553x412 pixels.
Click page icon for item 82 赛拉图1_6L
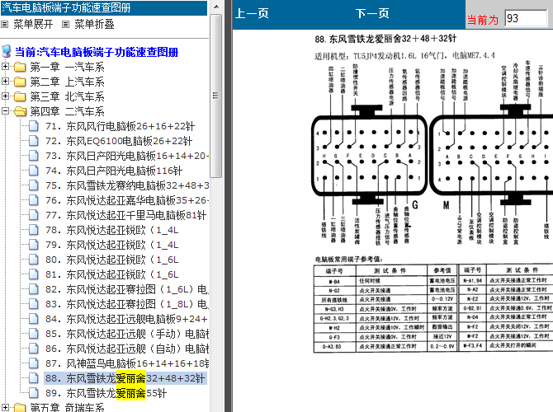click(34, 289)
